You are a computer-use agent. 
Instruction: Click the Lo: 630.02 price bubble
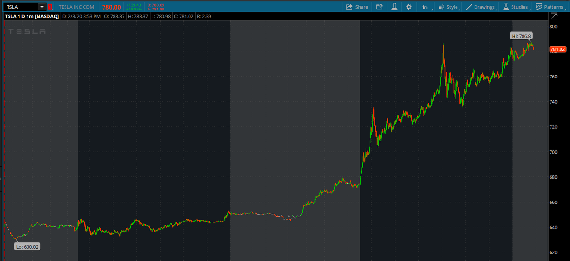pos(27,246)
